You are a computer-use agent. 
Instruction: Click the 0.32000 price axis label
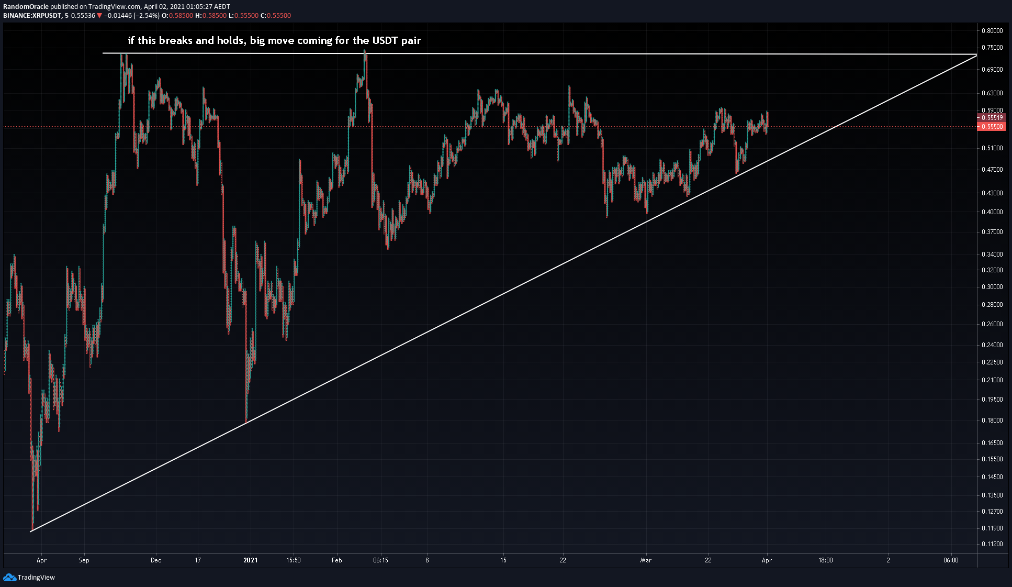pos(992,270)
